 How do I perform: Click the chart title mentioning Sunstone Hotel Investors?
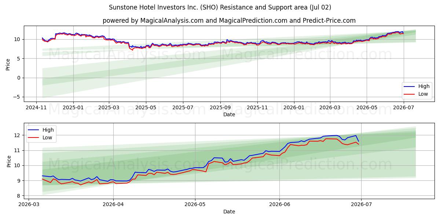(220, 7)
